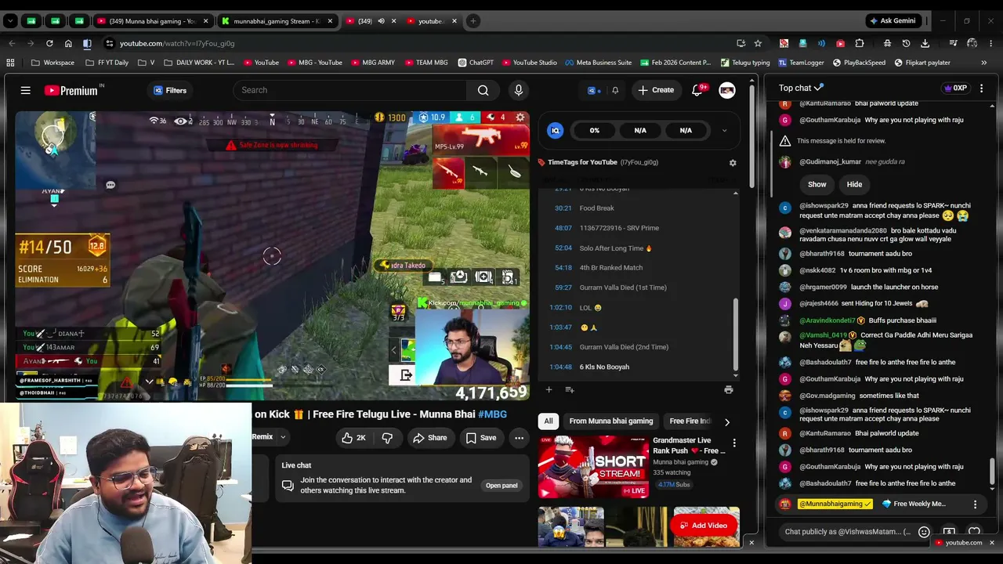
Task: Open the 0XP vidIQ badge
Action: (x=955, y=89)
